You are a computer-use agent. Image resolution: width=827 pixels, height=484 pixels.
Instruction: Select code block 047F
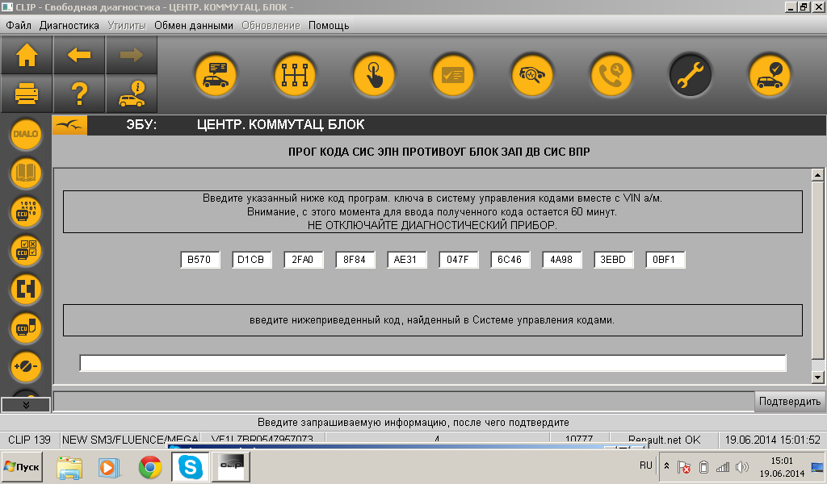458,260
